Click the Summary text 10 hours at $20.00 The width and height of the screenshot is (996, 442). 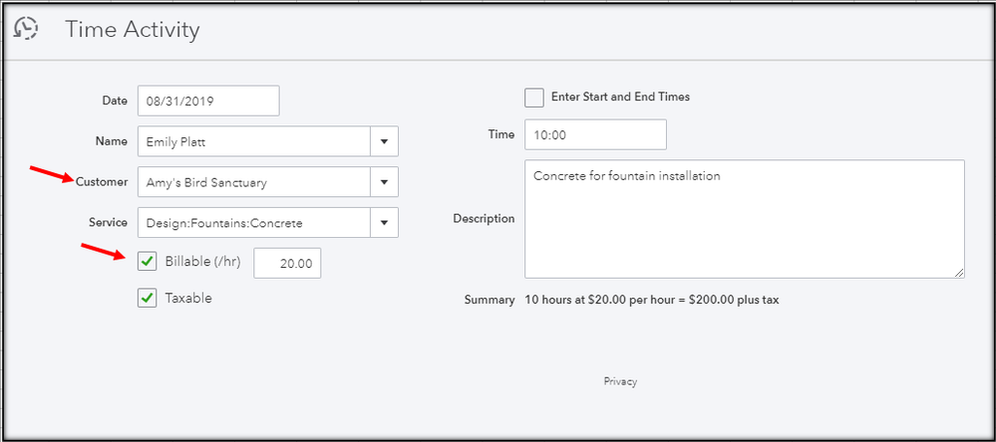(652, 300)
